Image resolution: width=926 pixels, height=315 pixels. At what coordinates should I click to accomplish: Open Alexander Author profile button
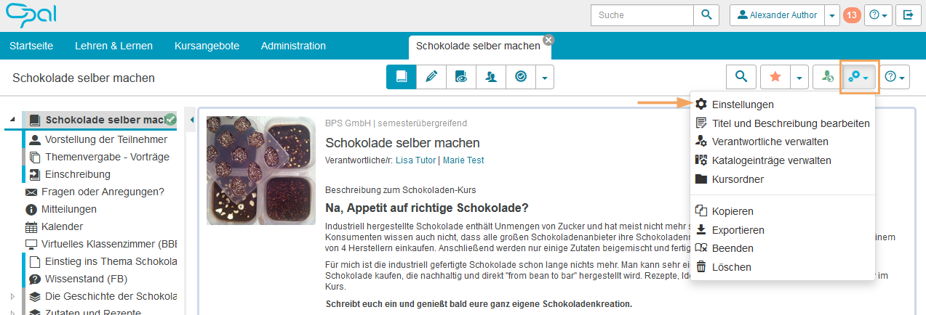pyautogui.click(x=776, y=15)
